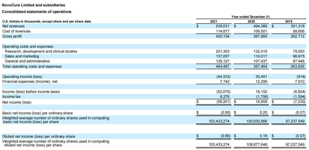Click the General and administrative label
Screen dimensions: 309x150
pyautogui.click(x=27, y=61)
